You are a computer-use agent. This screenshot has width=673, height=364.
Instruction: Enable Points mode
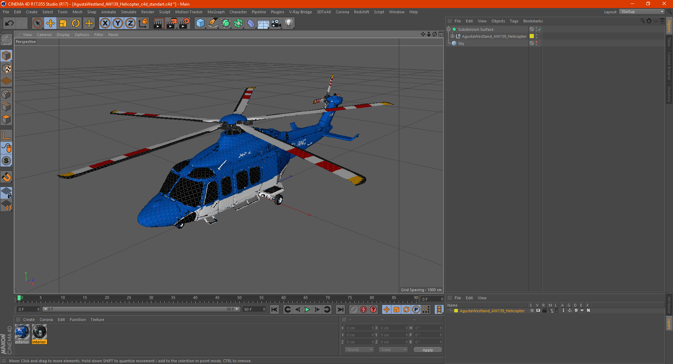6,94
